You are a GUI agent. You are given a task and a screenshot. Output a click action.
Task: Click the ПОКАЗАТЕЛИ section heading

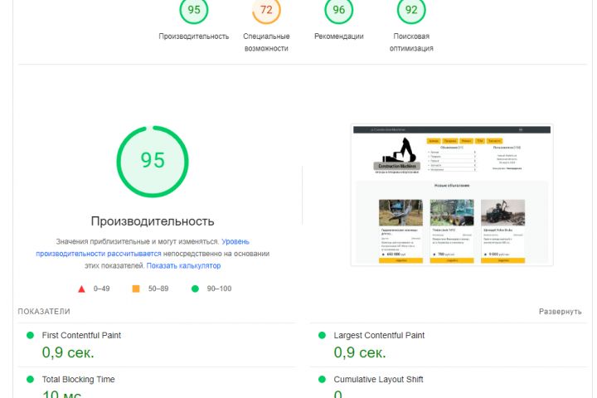coord(44,312)
